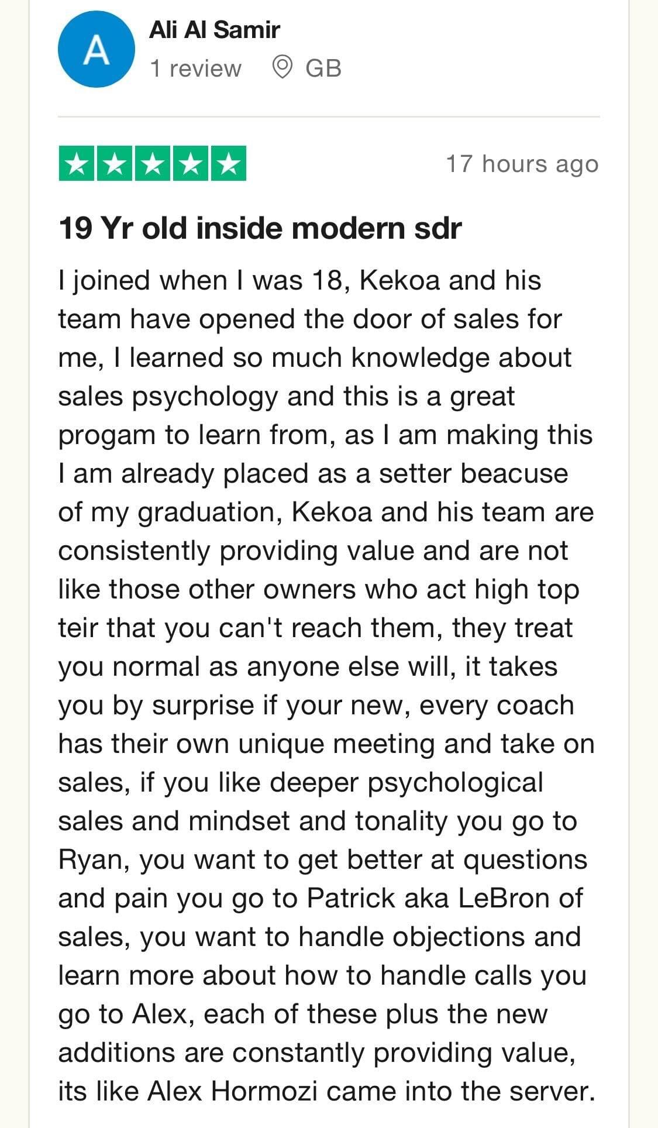Open reviewer profile Ali Al Samir
Viewport: 658px width, 1128px height.
point(214,30)
